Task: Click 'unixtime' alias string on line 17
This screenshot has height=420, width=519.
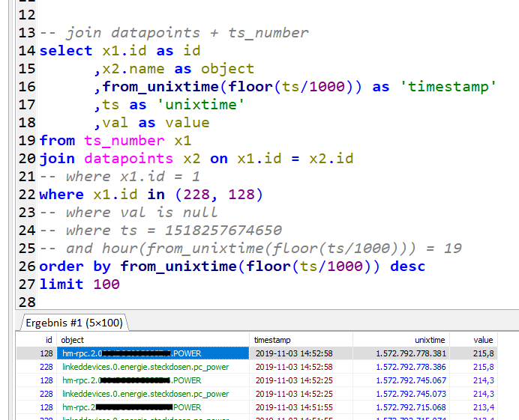Action: point(200,105)
